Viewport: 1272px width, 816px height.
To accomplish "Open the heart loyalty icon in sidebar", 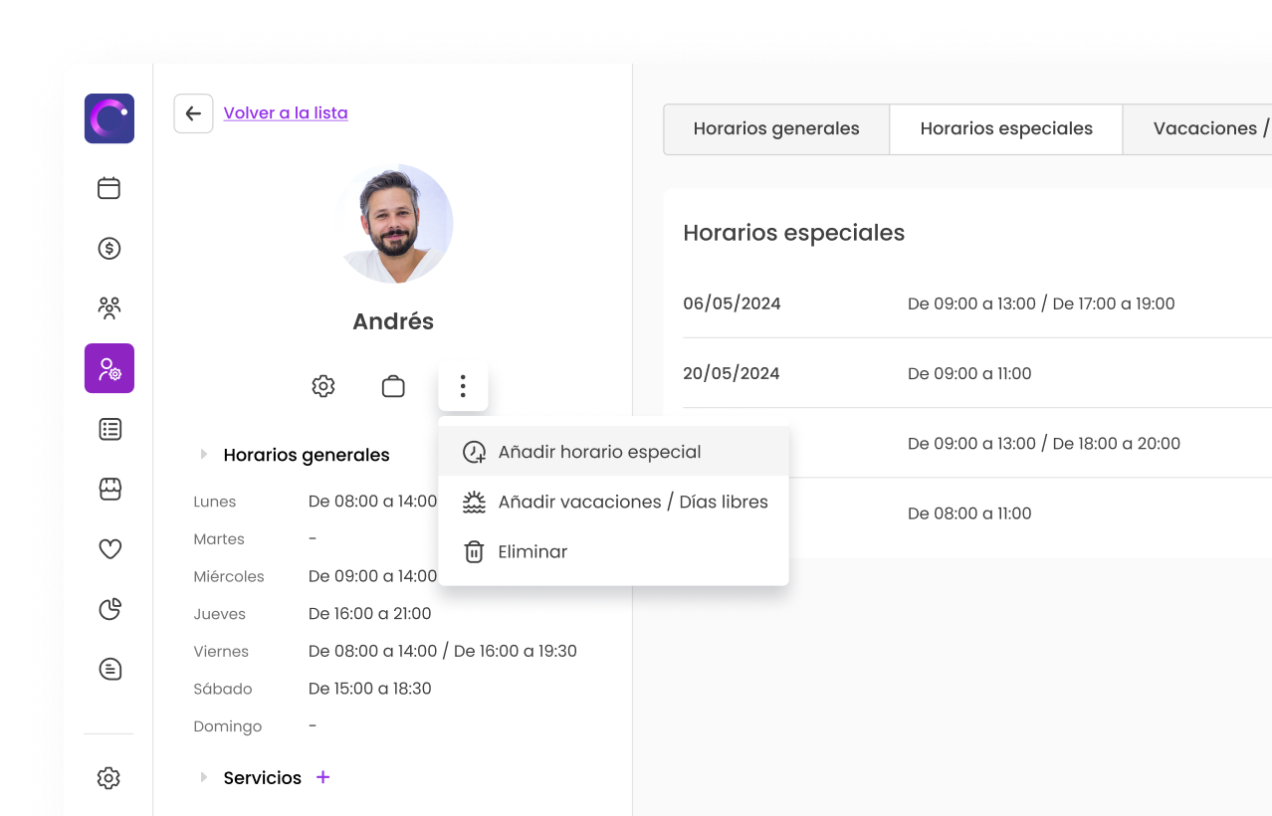I will 109,548.
